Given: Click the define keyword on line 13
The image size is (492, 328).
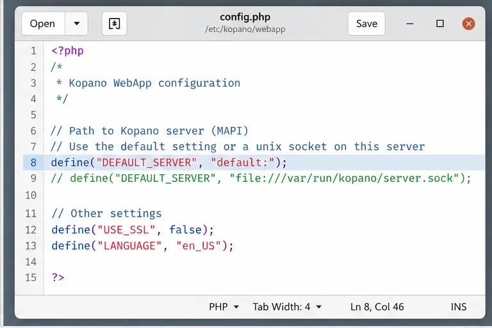Looking at the screenshot, I should click(x=70, y=246).
